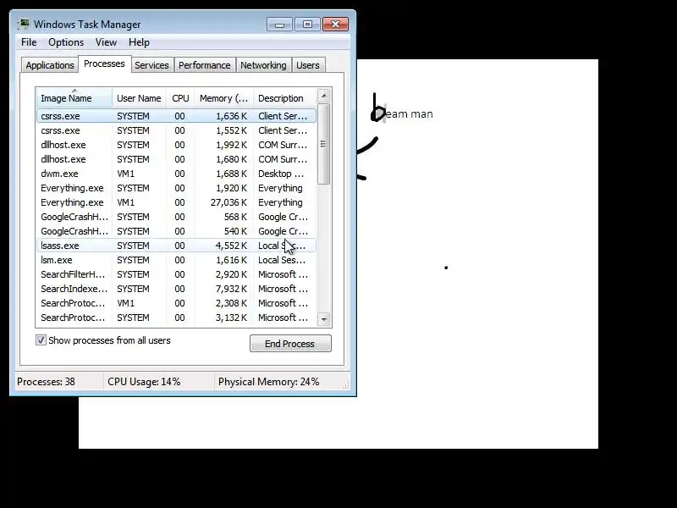Image resolution: width=677 pixels, height=508 pixels.
Task: Click the Processes: 38 status entry
Action: 47,382
